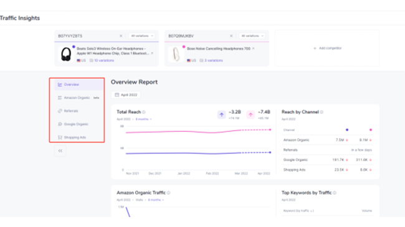Open the Referrals section icon
Image resolution: width=405 pixels, height=227 pixels.
pyautogui.click(x=60, y=111)
